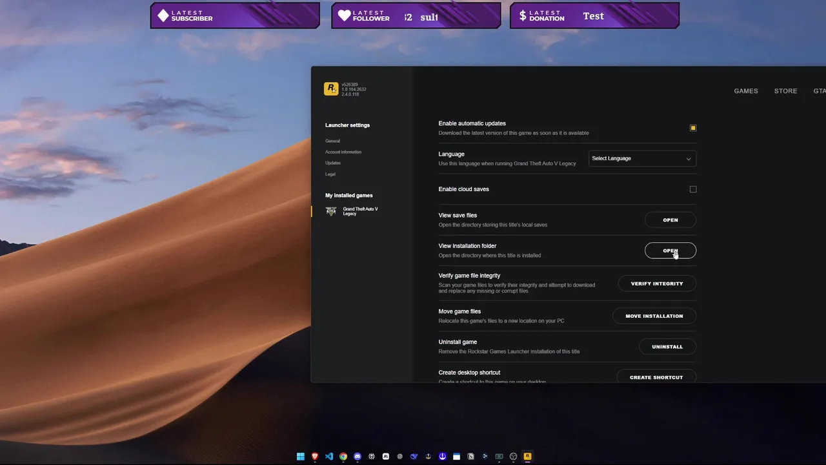The image size is (826, 465).
Task: Click the Rockstar Games logo in the launcher header
Action: [x=331, y=88]
